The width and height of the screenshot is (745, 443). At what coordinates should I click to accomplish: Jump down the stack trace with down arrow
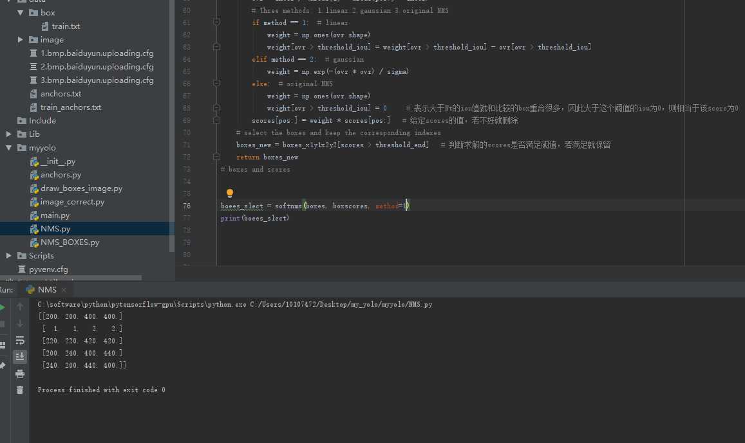[20, 324]
